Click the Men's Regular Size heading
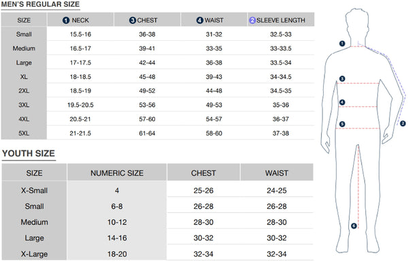Image resolution: width=408 pixels, height=262 pixels. (40, 5)
